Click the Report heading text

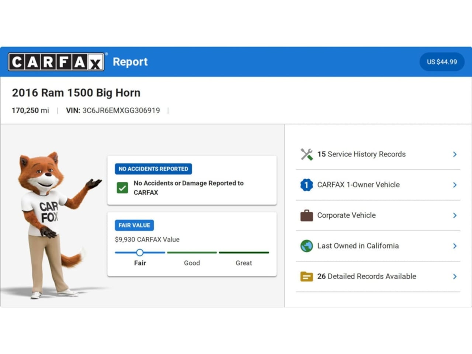click(130, 62)
